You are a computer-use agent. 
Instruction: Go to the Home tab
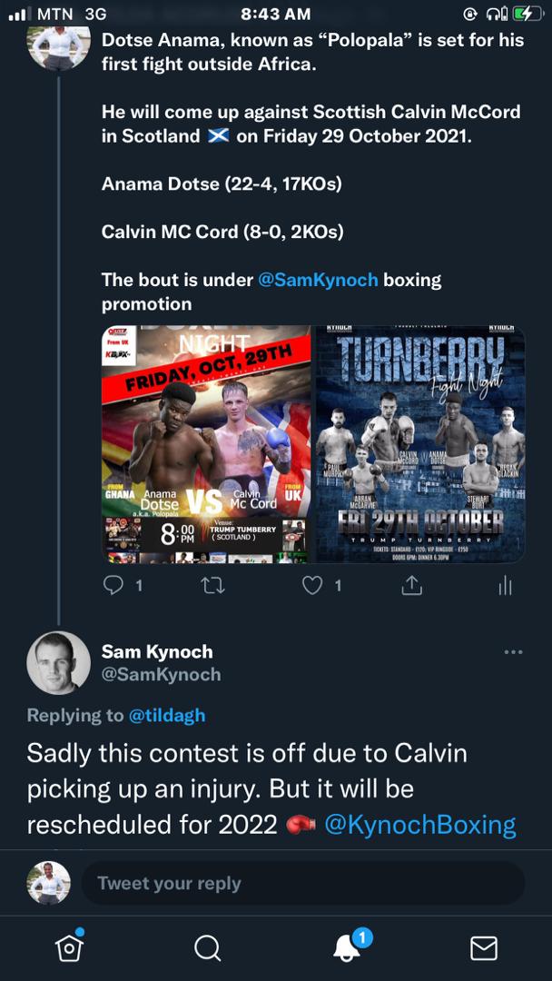[x=69, y=947]
